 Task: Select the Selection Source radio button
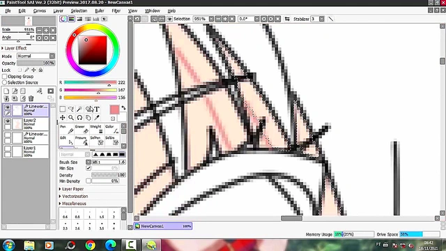pyautogui.click(x=5, y=82)
